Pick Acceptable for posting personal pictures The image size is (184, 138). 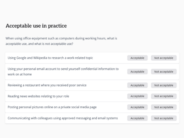[x=137, y=107]
